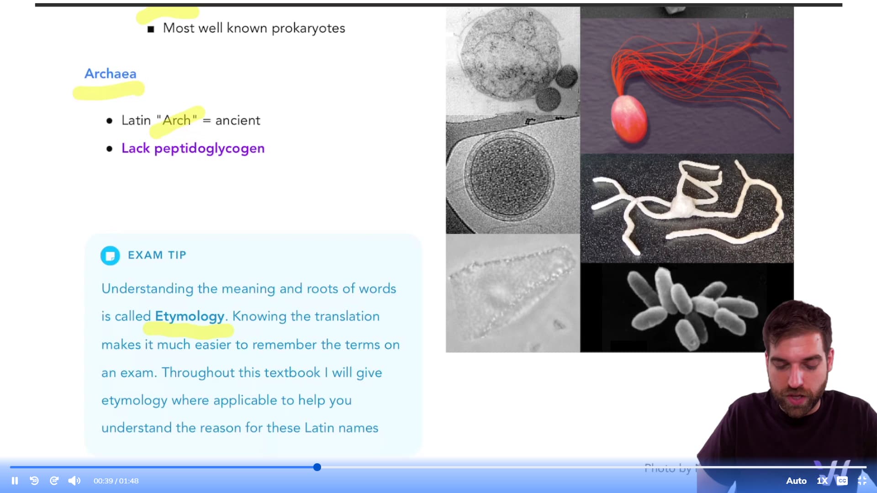
Task: Select the white branching filament image
Action: [x=687, y=208]
